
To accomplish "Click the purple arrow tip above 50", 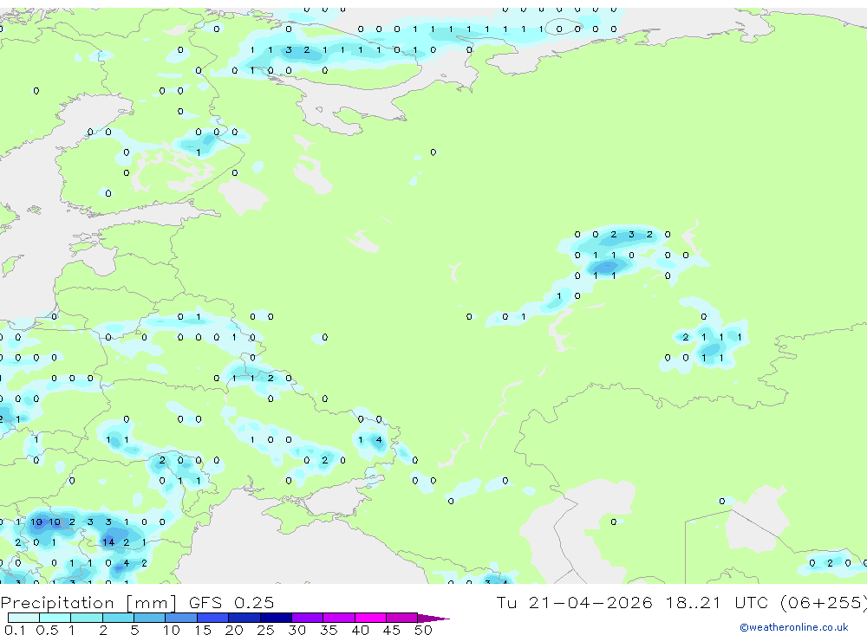I will 433,619.
